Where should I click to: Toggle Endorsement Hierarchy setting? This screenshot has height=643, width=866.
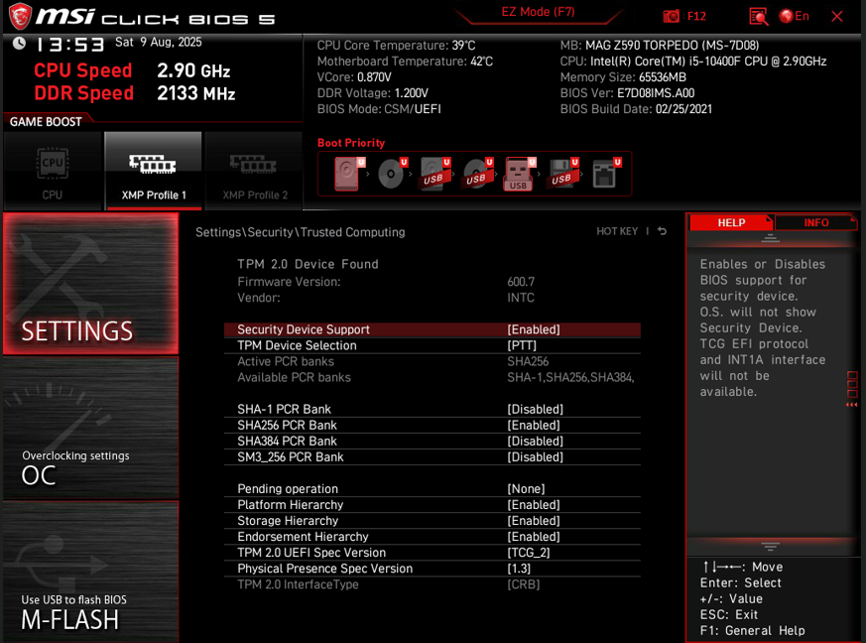pos(433,537)
